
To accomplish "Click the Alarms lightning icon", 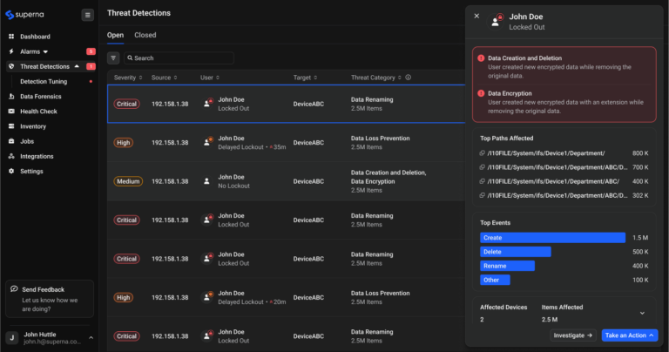I will [x=11, y=51].
